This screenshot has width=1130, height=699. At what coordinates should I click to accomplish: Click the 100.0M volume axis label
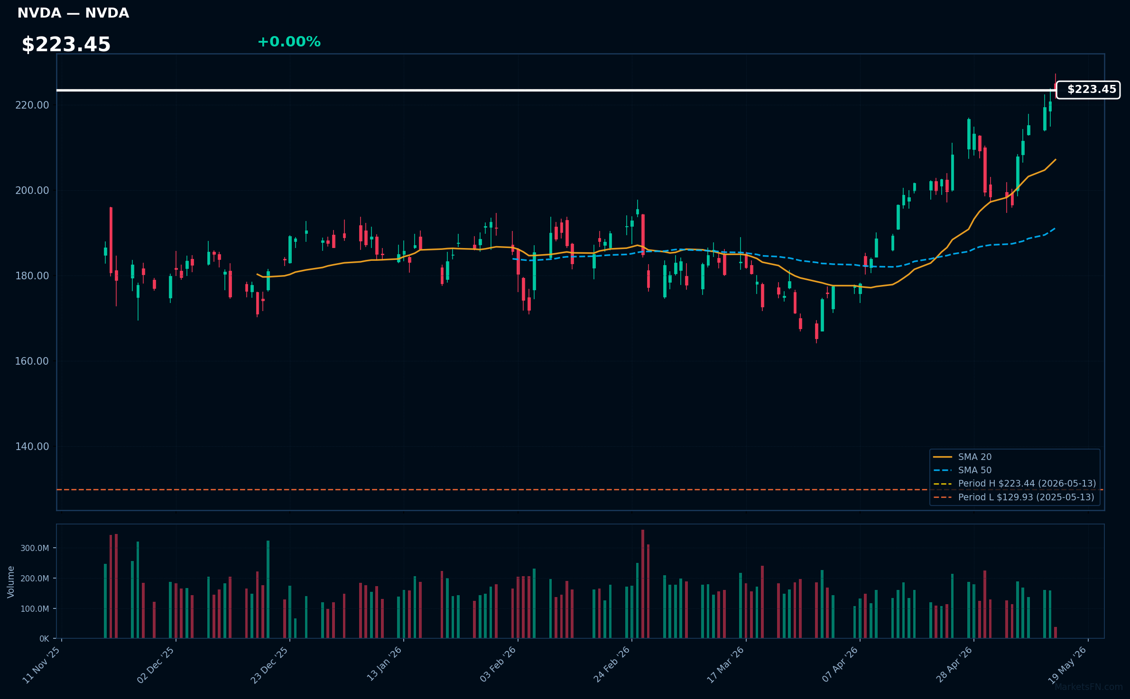tap(35, 609)
